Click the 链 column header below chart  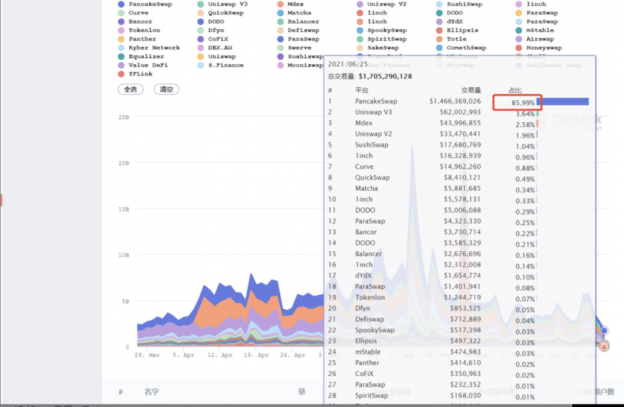[x=302, y=391]
